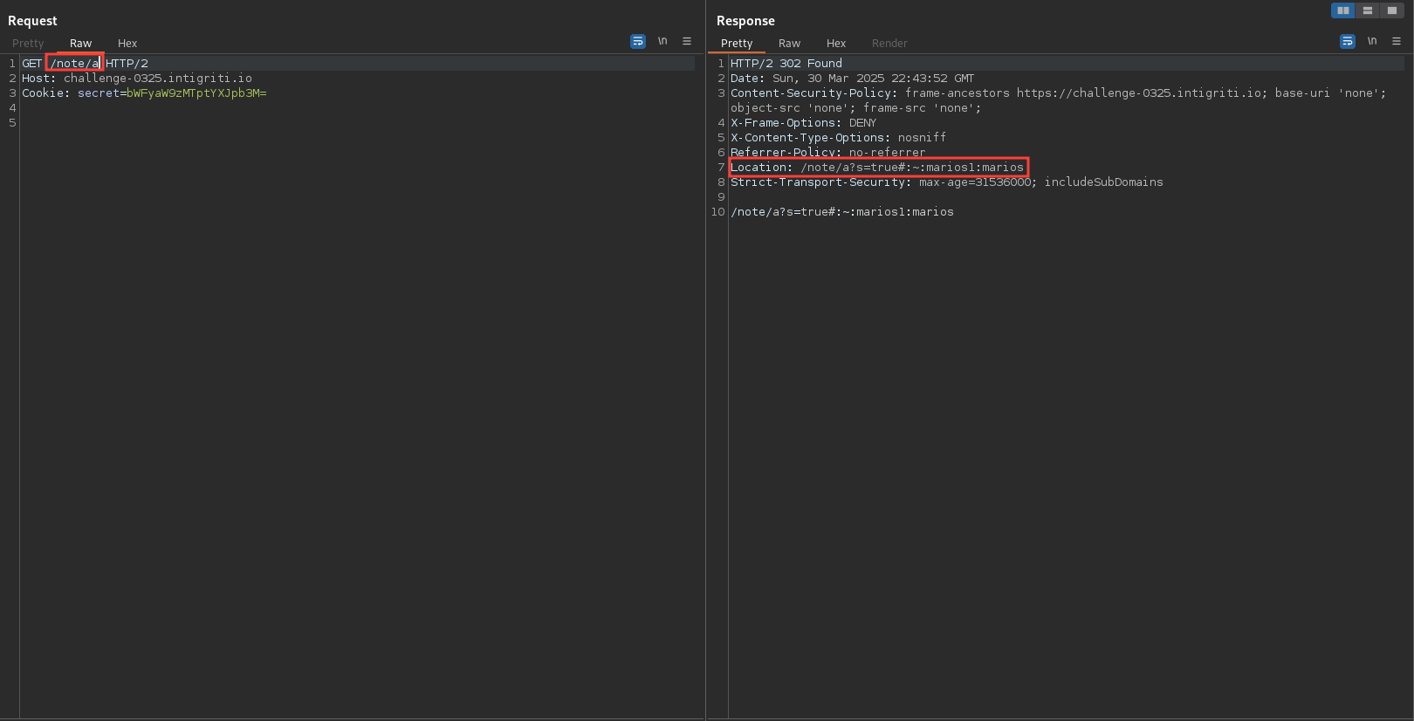
Task: Select the Pretty tab in the Request panel
Action: pos(28,44)
